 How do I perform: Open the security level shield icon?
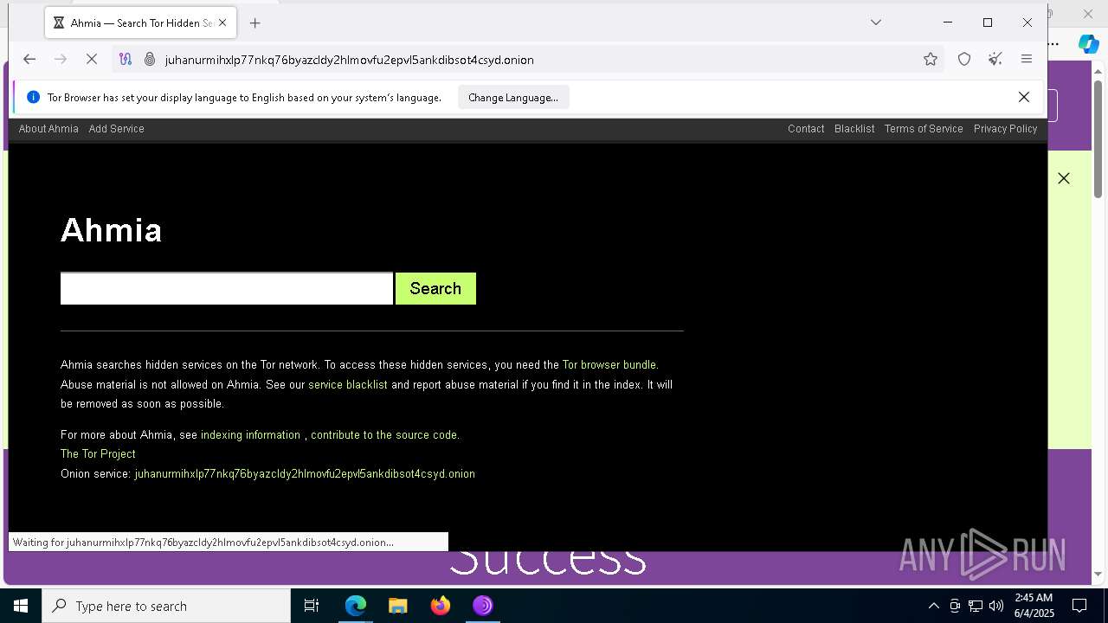click(x=964, y=60)
